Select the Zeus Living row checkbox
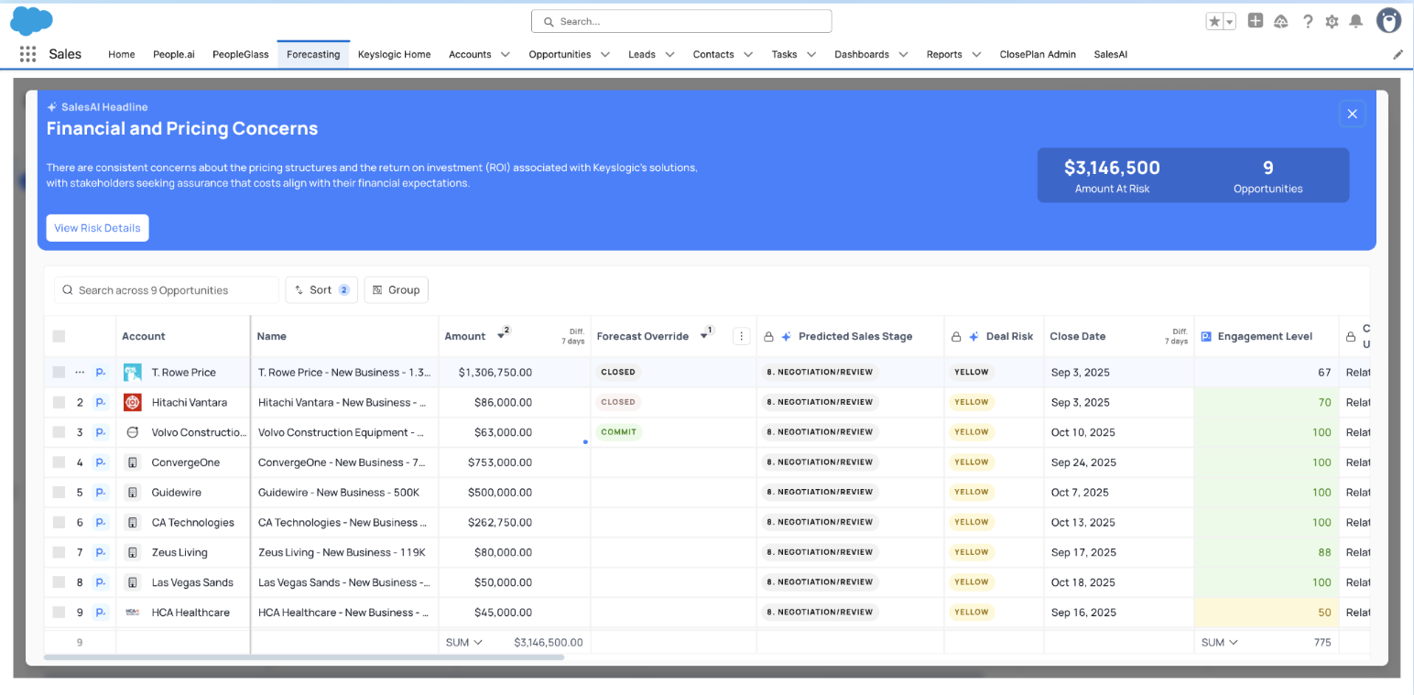Image resolution: width=1414 pixels, height=695 pixels. pos(59,552)
